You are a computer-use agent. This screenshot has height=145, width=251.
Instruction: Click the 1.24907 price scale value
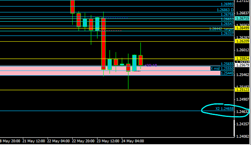pyautogui.click(x=243, y=99)
